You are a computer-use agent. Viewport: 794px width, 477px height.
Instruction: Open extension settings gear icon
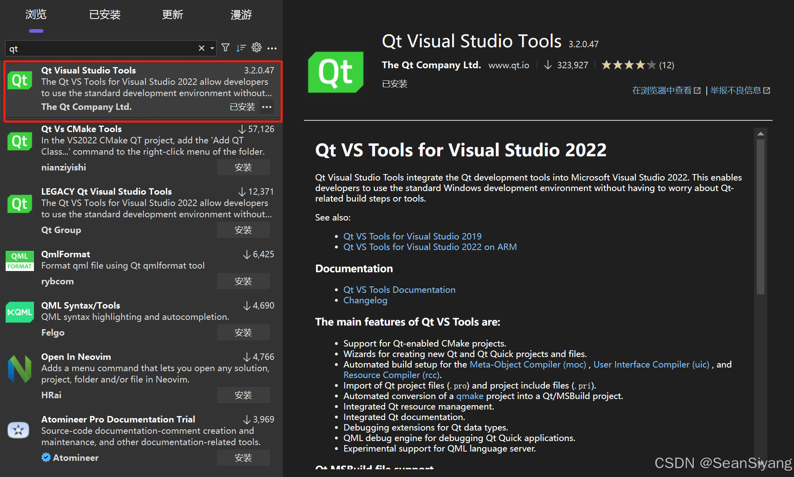coord(257,48)
